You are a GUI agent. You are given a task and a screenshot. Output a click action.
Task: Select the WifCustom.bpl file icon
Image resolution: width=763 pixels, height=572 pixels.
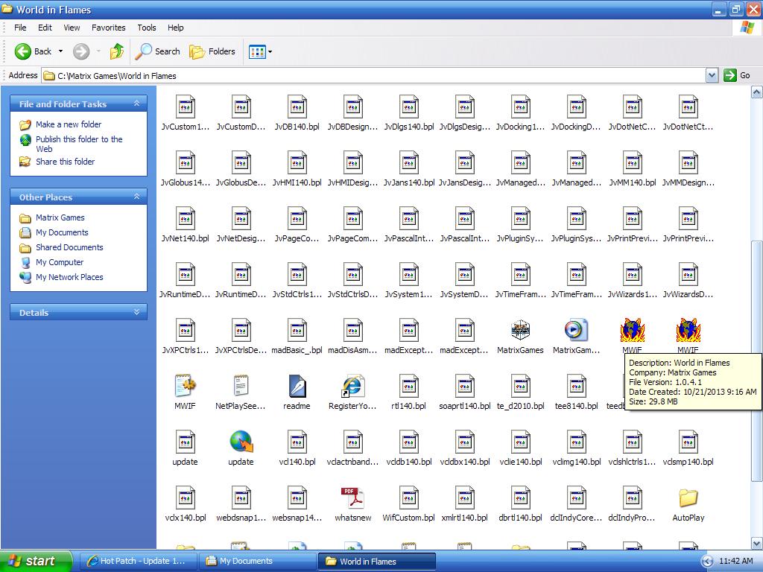(x=409, y=498)
